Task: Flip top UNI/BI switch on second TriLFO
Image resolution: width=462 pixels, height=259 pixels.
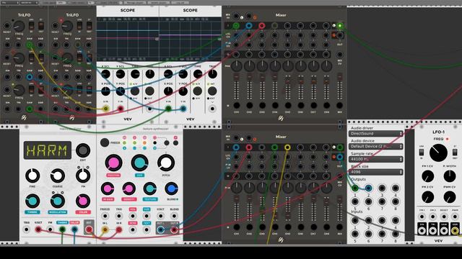Action: pyautogui.click(x=79, y=26)
